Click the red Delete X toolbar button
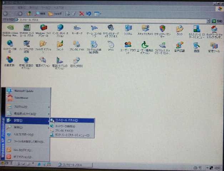Screen dimensions: 224x171 (81, 14)
